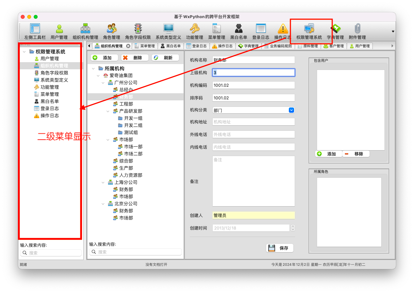Close the 组织机构管理 tab
The width and height of the screenshot is (414, 293).
(128, 46)
